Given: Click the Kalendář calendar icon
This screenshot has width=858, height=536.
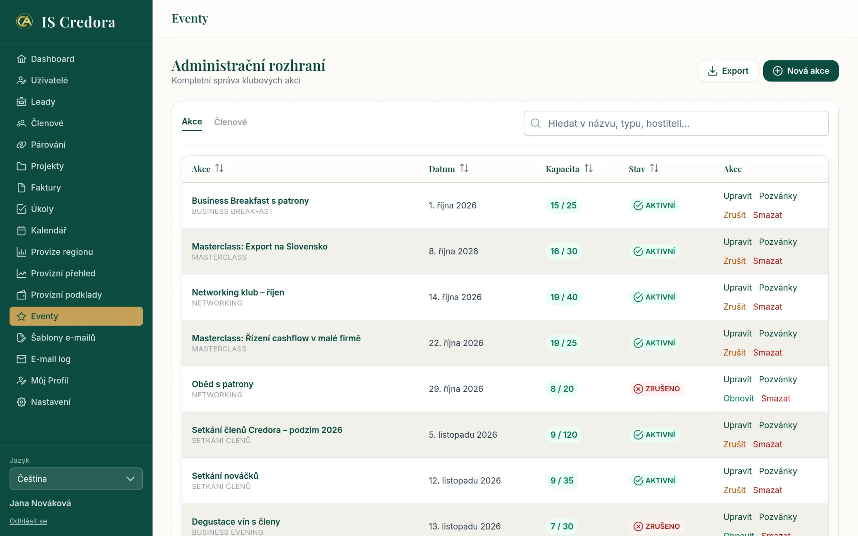Looking at the screenshot, I should click(x=21, y=230).
